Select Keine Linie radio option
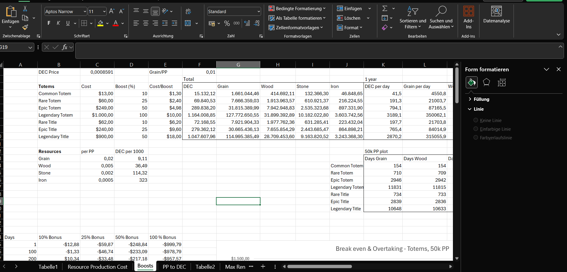 coord(476,120)
